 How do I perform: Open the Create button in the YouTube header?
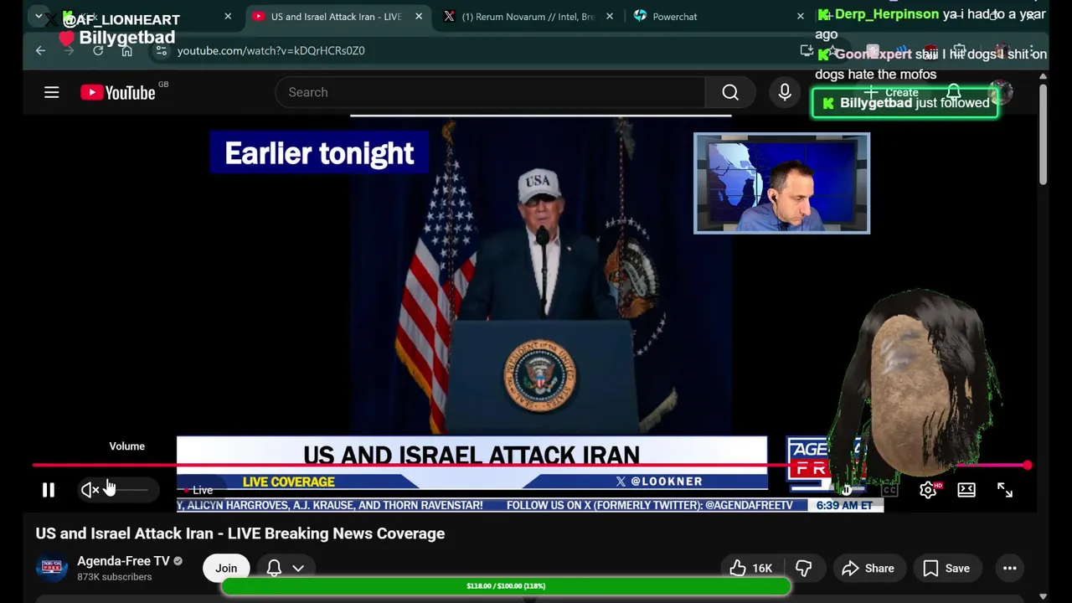891,92
